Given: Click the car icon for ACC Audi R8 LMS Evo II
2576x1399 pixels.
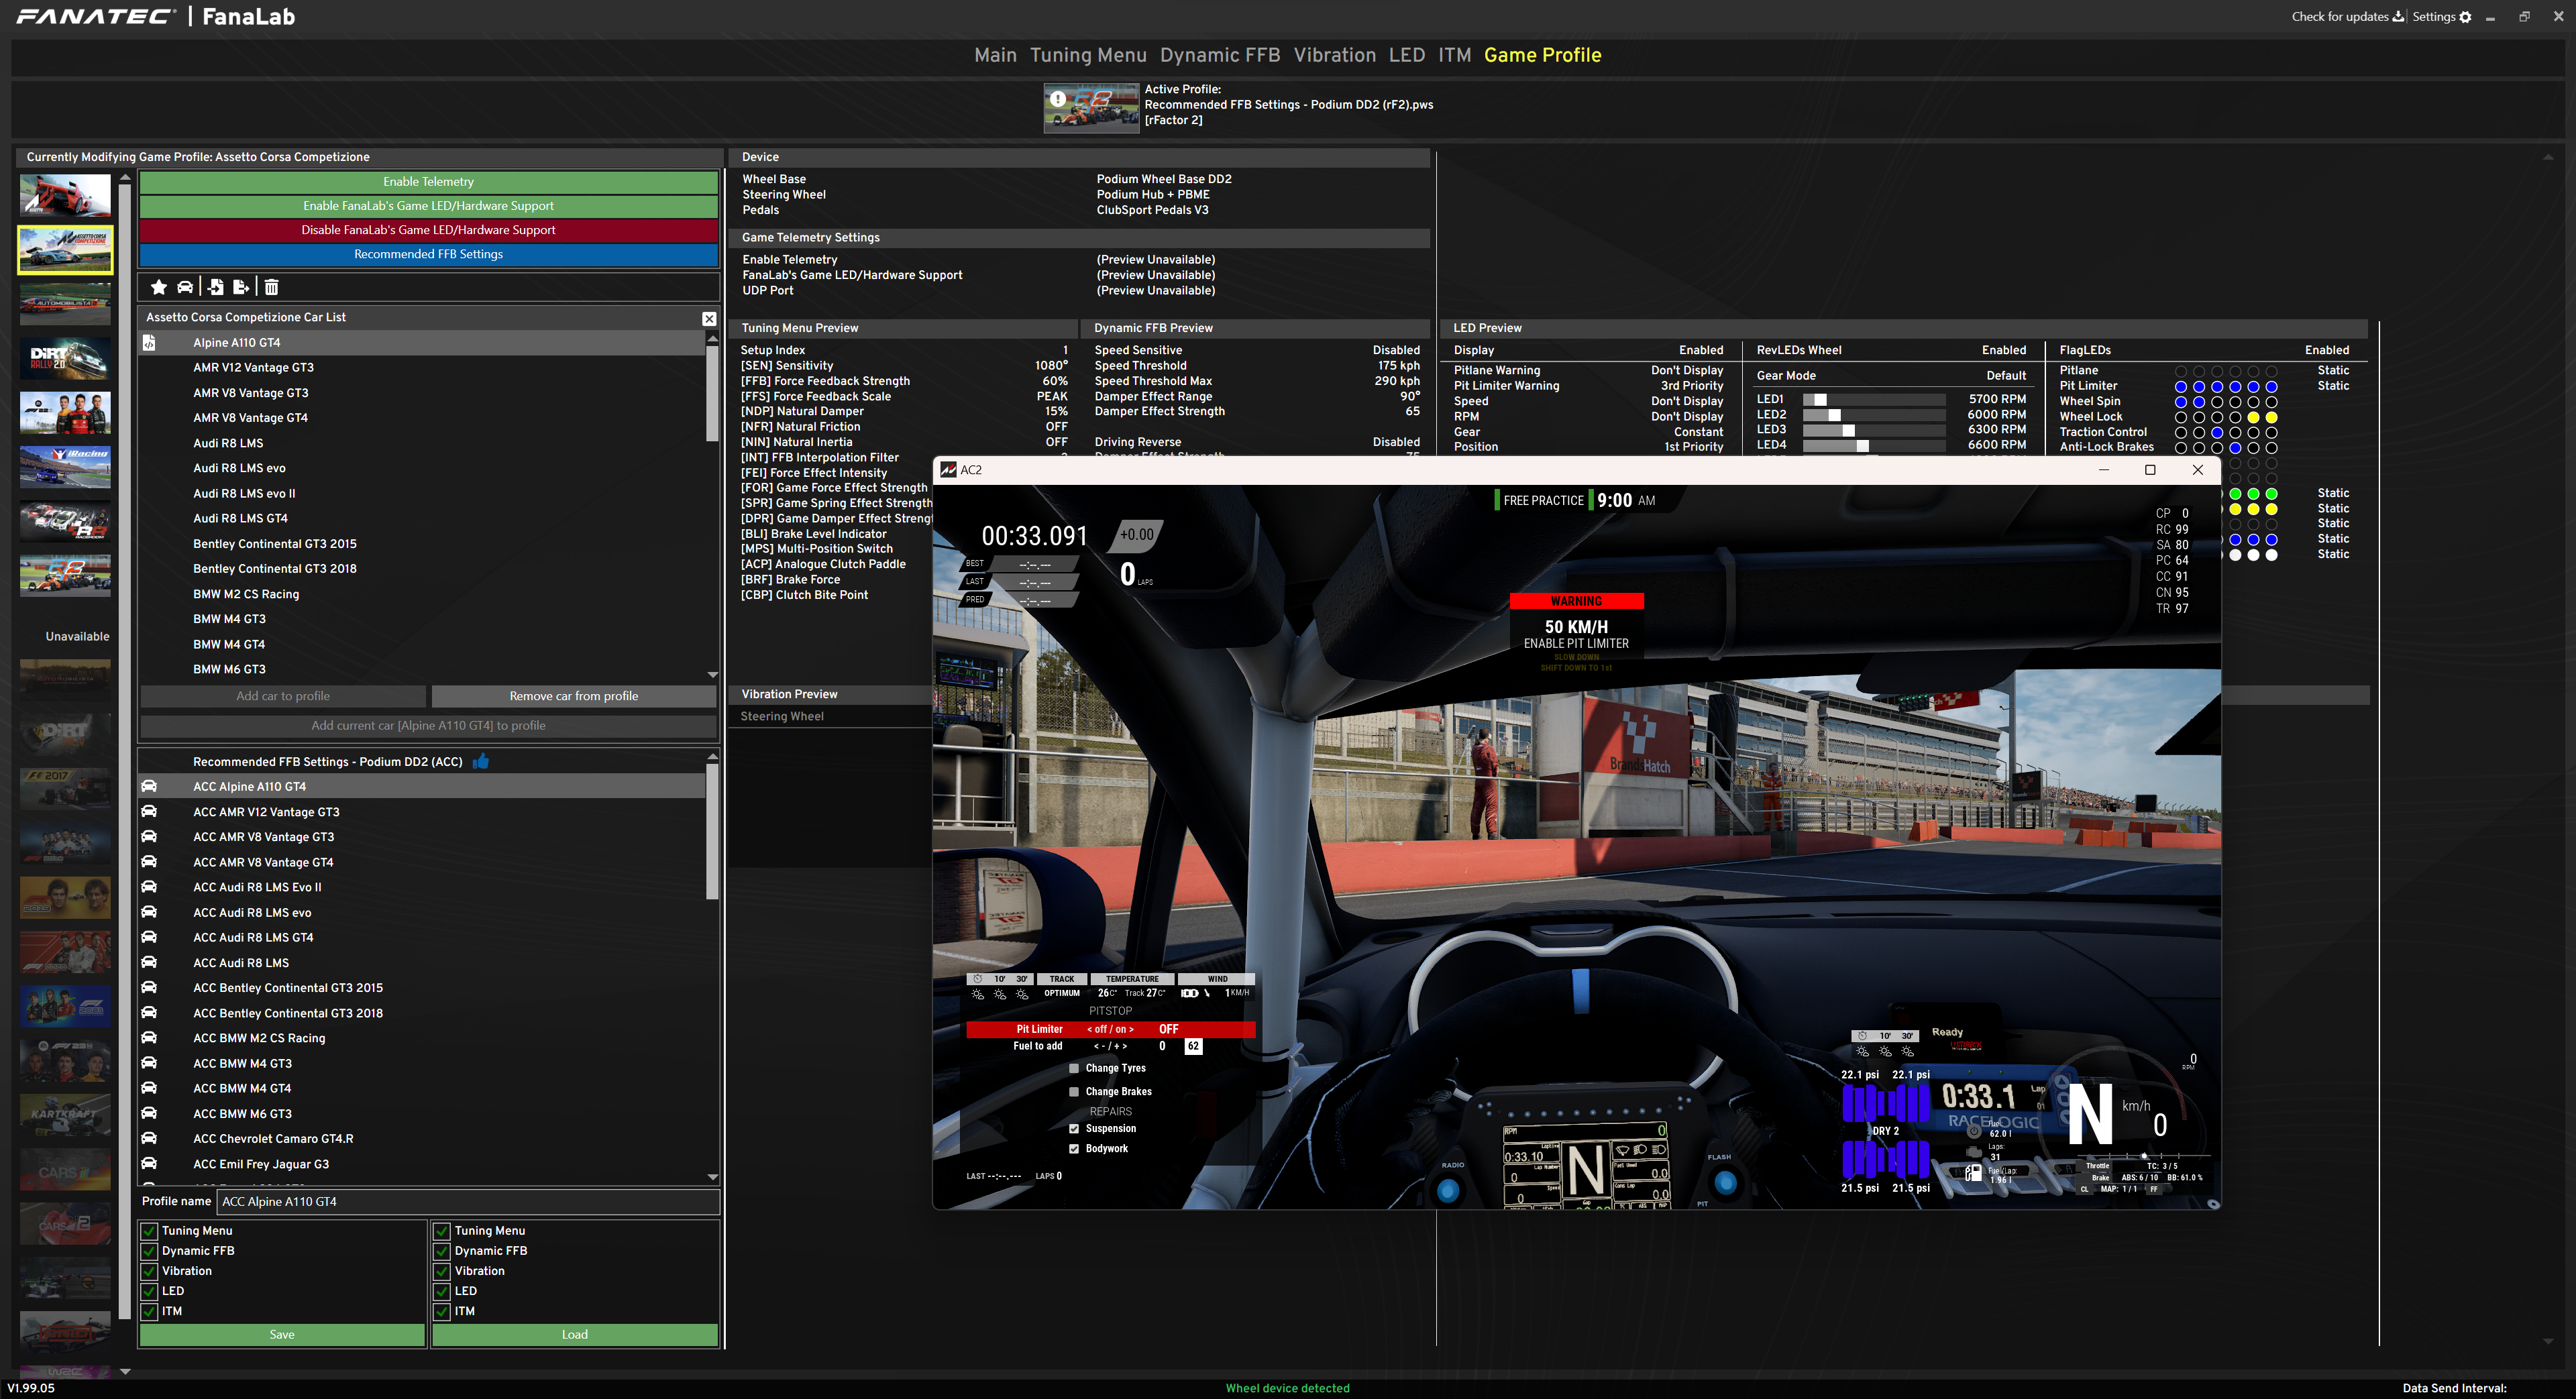Looking at the screenshot, I should point(149,886).
